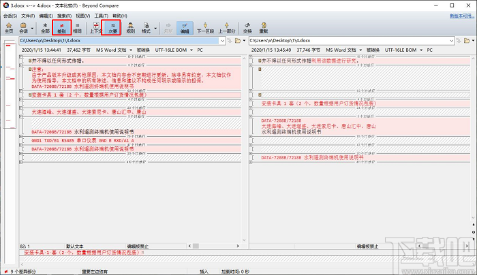Click left pane scroll-up arrow
The image size is (477, 275).
click(x=244, y=57)
